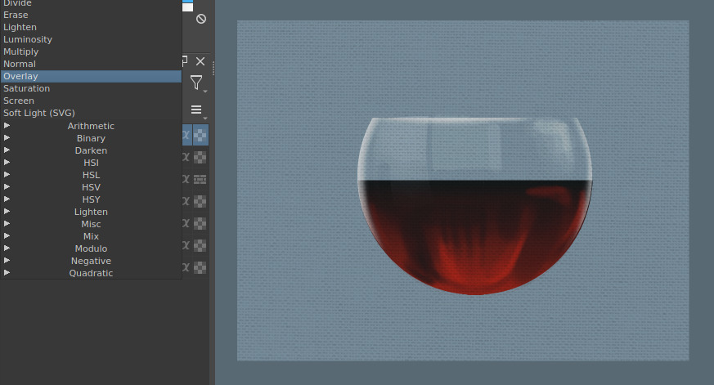Image resolution: width=714 pixels, height=385 pixels.
Task: Close the Layers docker with the X
Action: (x=200, y=61)
